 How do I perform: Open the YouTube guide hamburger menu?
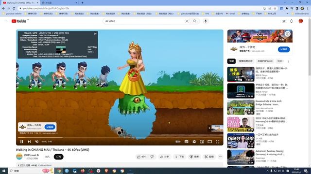(x=6, y=21)
